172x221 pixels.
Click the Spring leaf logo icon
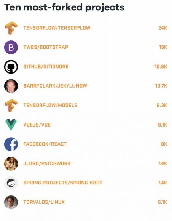point(11,183)
